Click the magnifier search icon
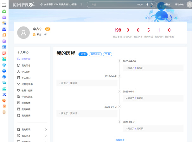 coord(152,5)
